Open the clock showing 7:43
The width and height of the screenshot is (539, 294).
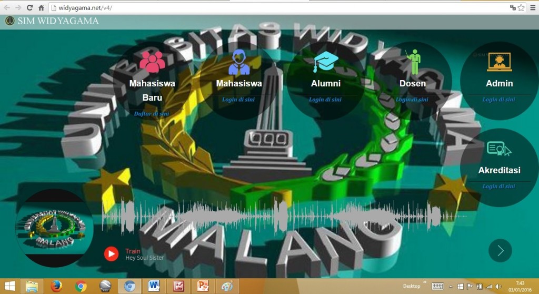[520, 287]
